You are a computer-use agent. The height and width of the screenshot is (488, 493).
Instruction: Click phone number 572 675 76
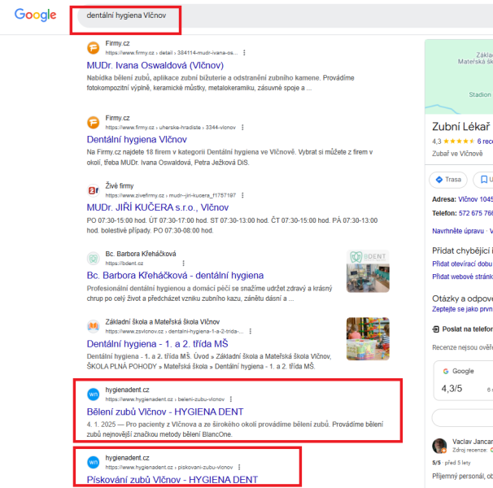(476, 213)
